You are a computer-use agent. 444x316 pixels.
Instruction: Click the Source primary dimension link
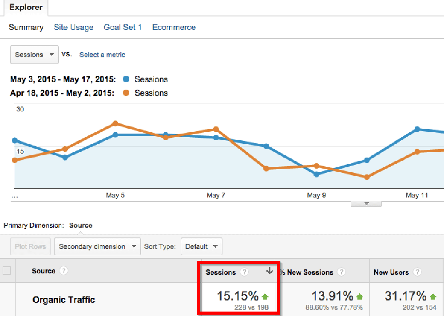click(x=81, y=225)
